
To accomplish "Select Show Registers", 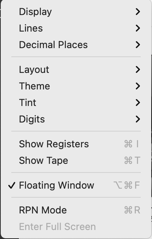I will coord(76,144).
